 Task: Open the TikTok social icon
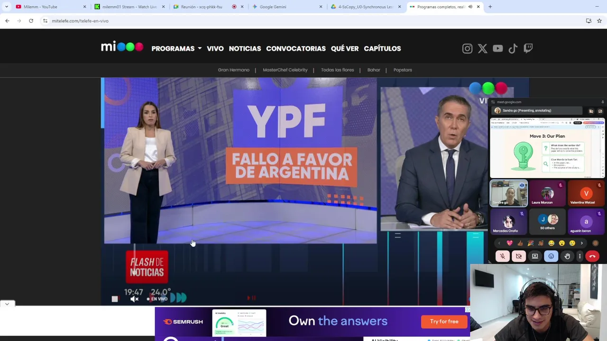pyautogui.click(x=513, y=48)
